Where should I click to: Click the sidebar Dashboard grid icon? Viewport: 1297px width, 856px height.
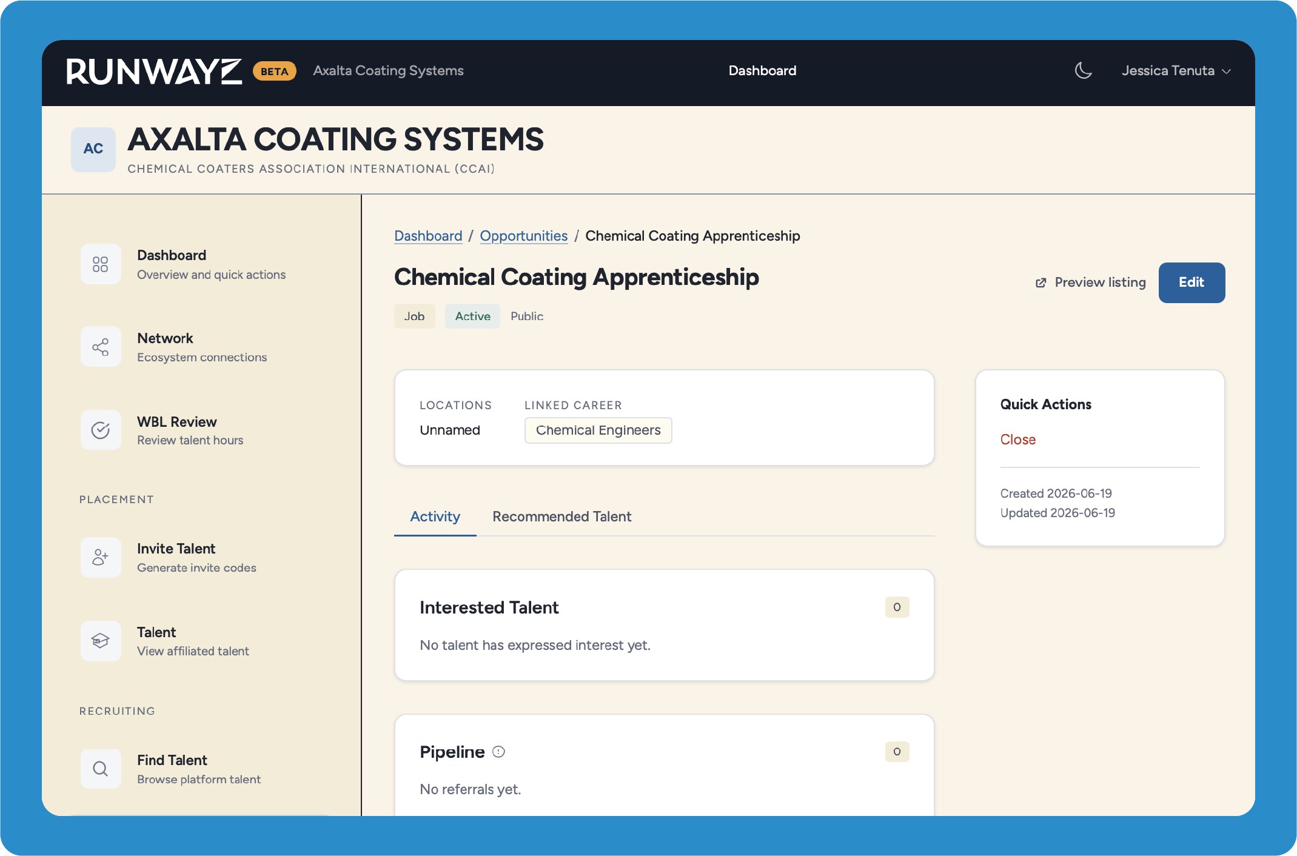[101, 264]
